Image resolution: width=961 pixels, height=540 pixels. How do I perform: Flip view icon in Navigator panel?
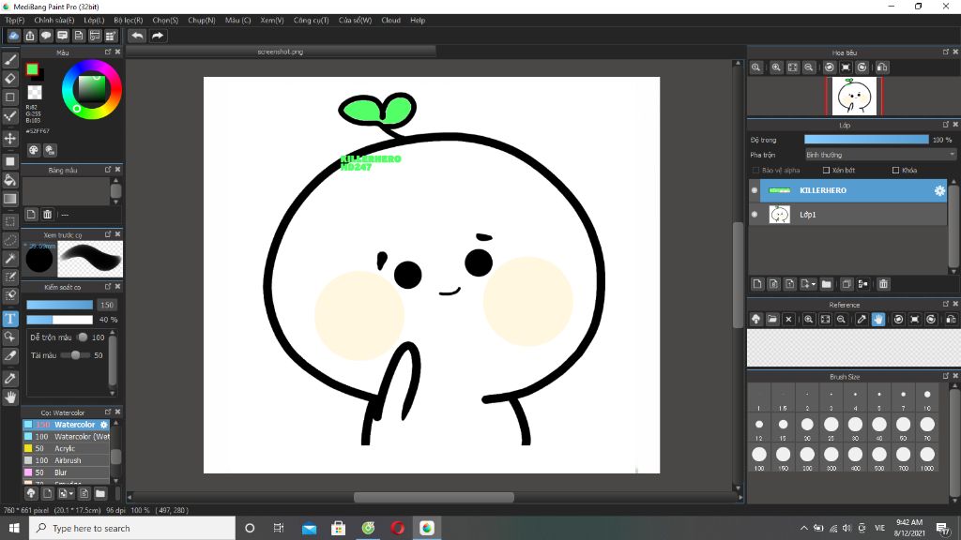(882, 67)
